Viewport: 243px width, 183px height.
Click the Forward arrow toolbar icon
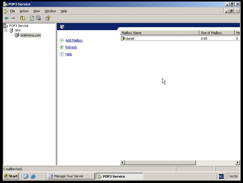click(x=13, y=18)
